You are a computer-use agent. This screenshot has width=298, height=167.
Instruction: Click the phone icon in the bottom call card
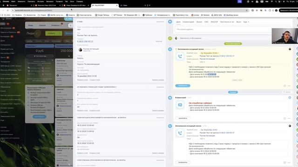coord(180,133)
